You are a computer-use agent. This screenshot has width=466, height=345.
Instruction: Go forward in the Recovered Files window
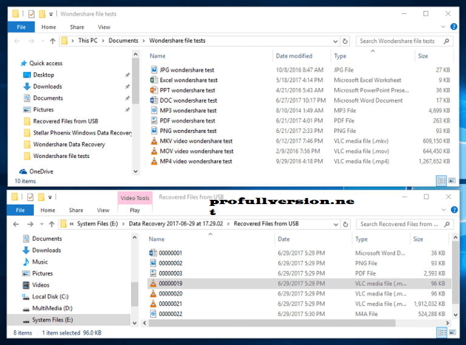(x=30, y=224)
